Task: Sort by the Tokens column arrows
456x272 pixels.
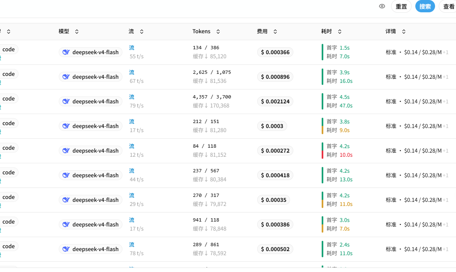Action: [218, 31]
